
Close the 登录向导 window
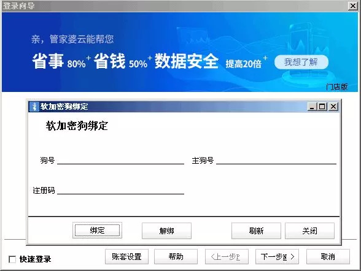coord(352,6)
